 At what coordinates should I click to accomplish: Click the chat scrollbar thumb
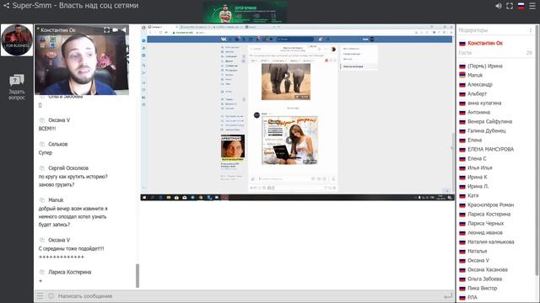[x=138, y=275]
